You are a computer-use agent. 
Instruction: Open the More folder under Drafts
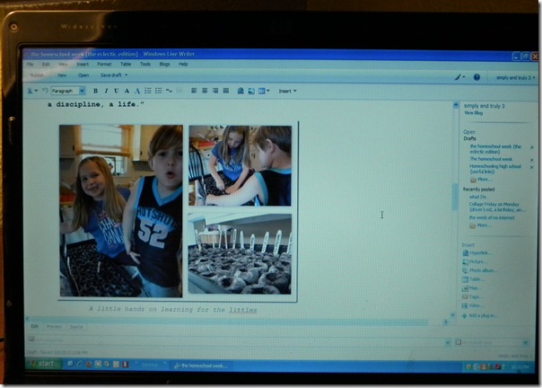(x=481, y=180)
